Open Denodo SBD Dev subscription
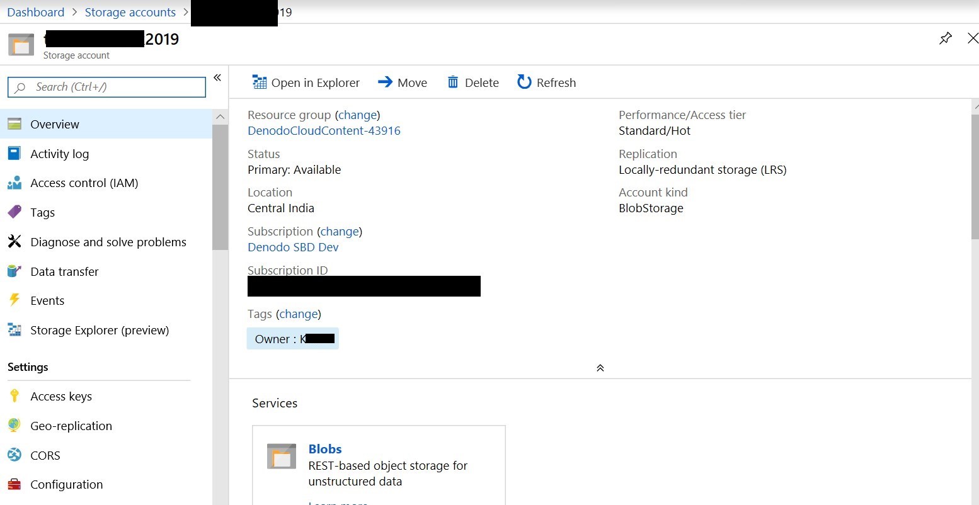The height and width of the screenshot is (505, 979). coord(293,247)
